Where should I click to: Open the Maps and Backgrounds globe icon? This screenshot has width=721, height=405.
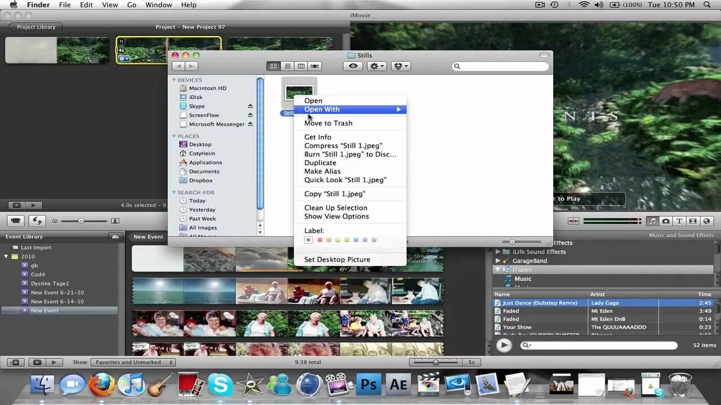coord(707,222)
